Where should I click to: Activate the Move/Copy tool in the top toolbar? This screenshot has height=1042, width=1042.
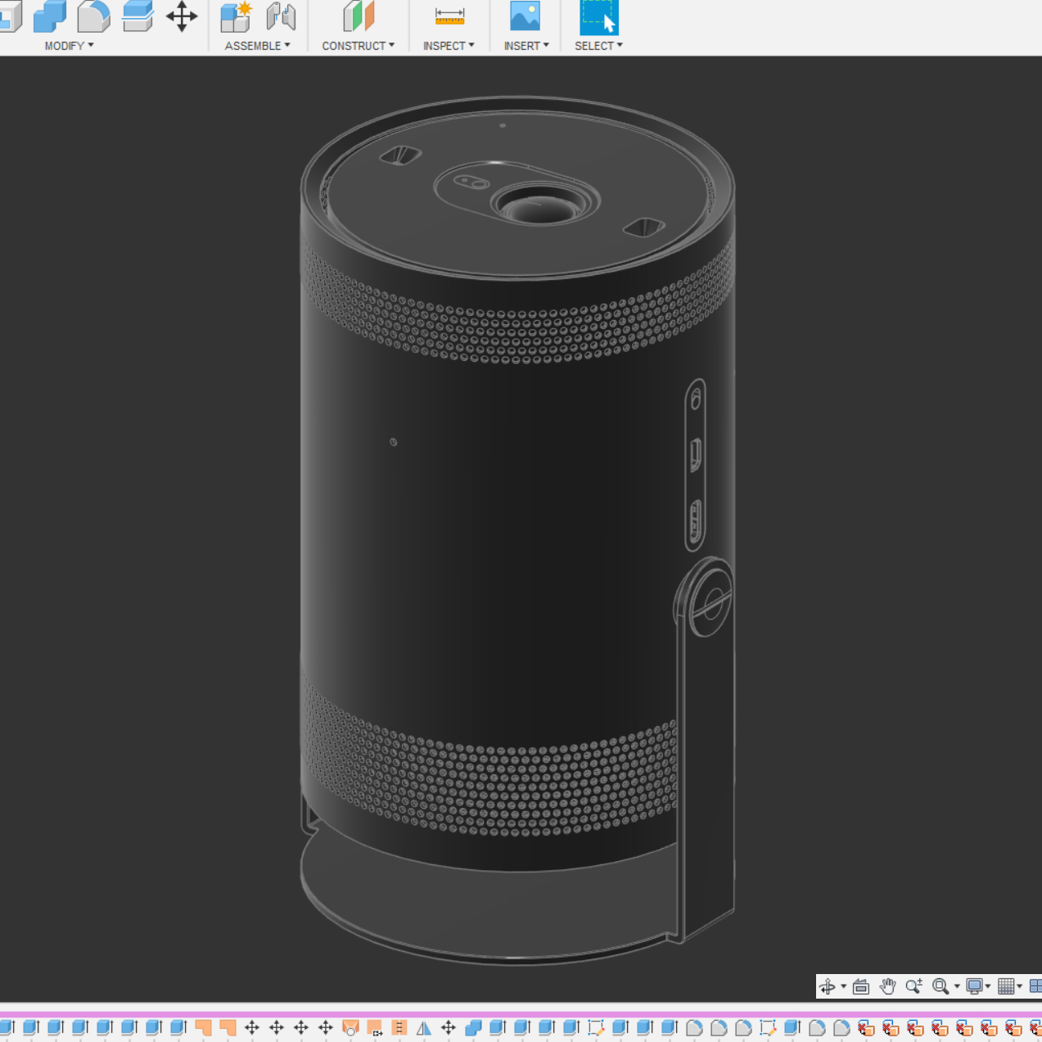point(182,16)
